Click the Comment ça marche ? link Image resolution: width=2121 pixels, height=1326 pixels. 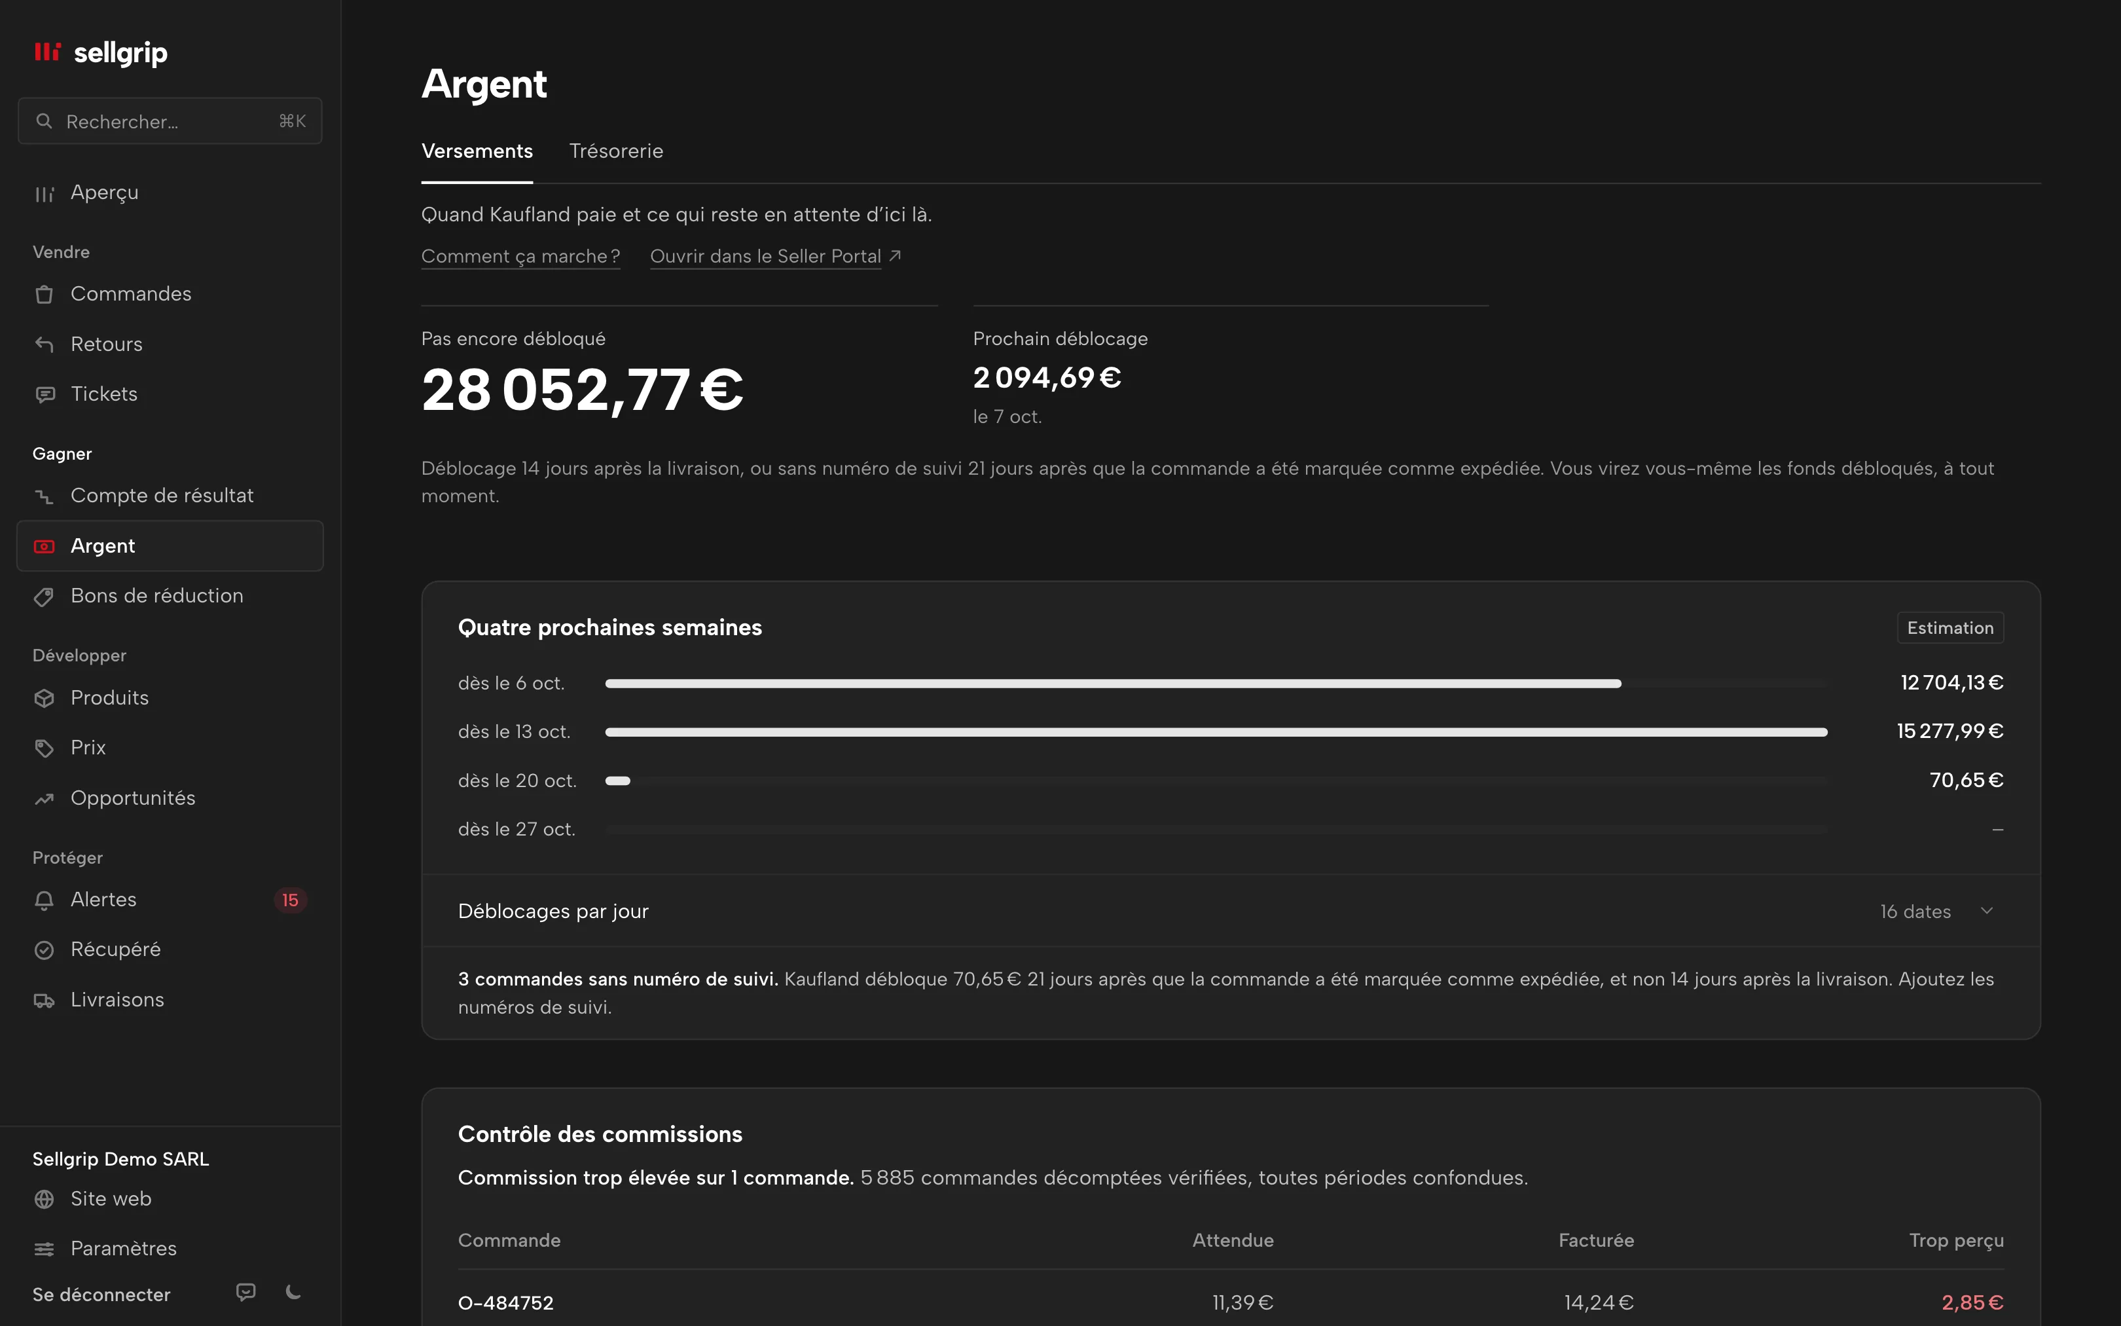pyautogui.click(x=520, y=256)
